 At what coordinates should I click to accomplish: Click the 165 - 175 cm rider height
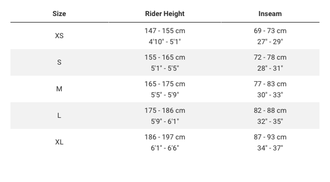coord(165,84)
